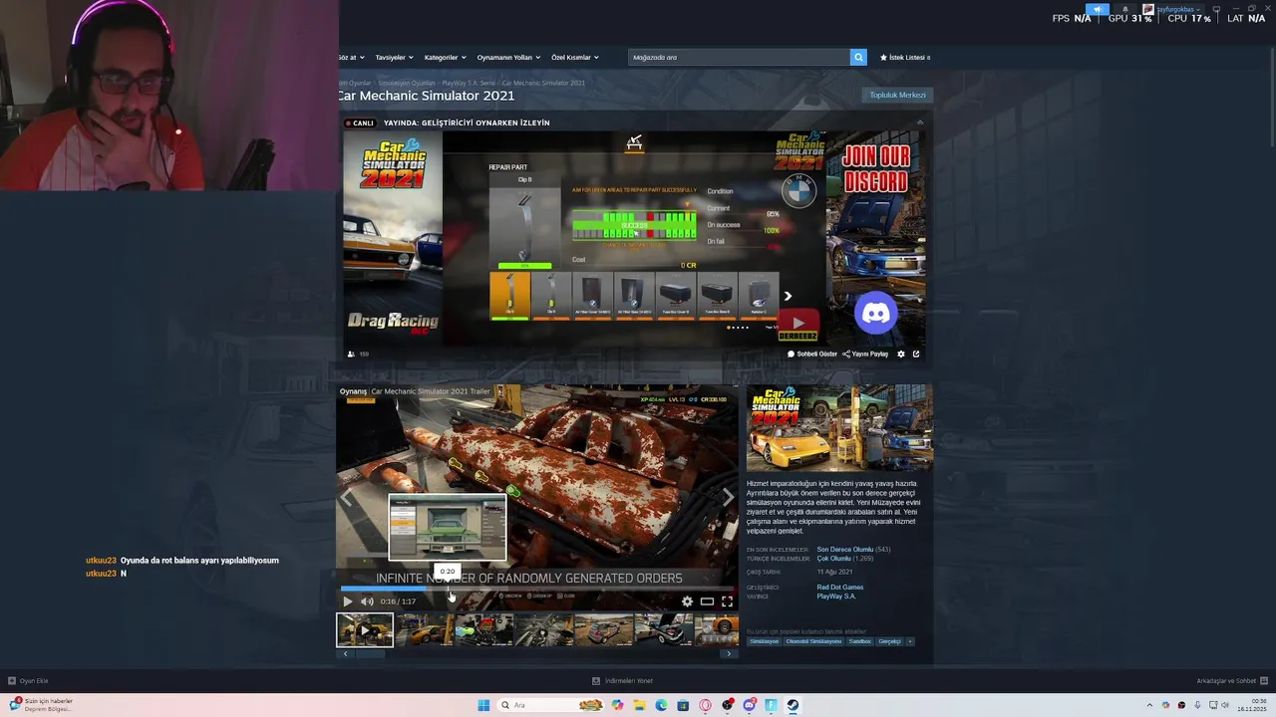Open OBS Studio from the taskbar
This screenshot has width=1276, height=717.
[727, 705]
